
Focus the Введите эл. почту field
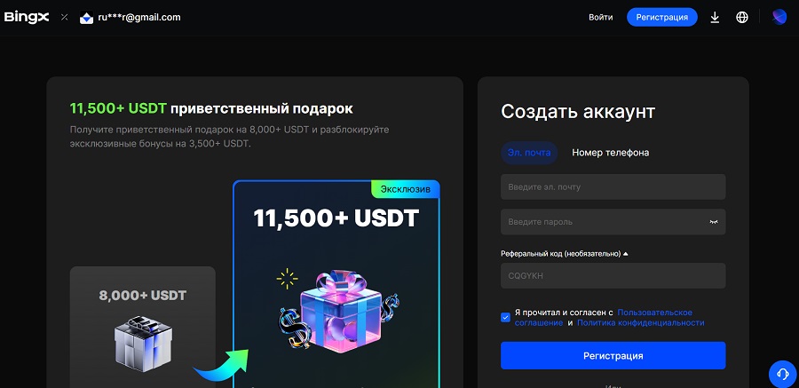(x=613, y=187)
